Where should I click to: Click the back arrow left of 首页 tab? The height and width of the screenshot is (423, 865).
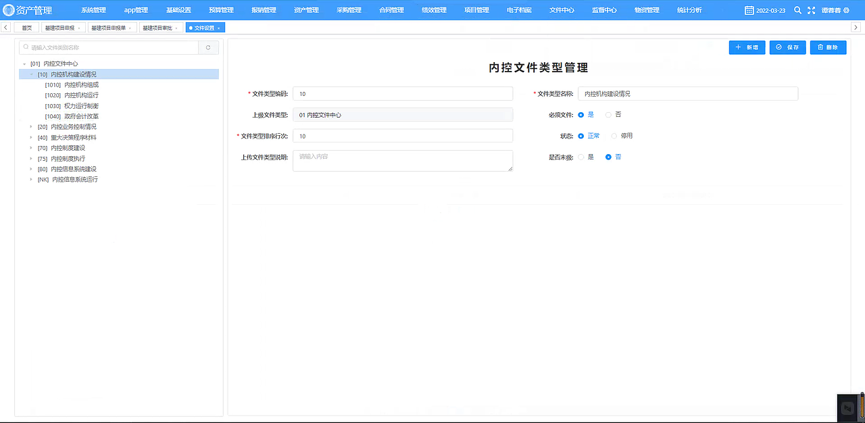6,27
